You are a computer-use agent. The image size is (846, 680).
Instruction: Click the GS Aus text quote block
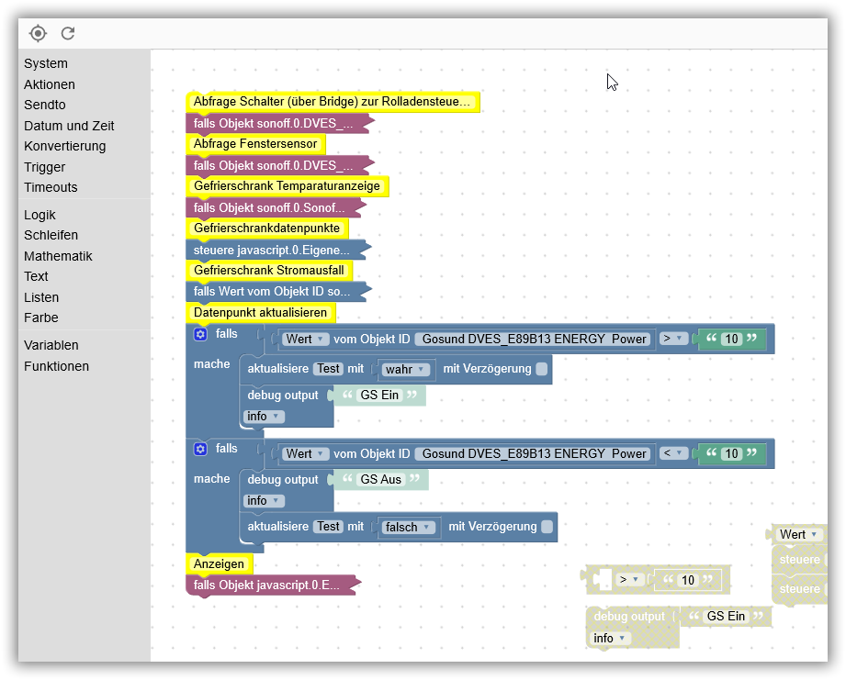point(381,480)
